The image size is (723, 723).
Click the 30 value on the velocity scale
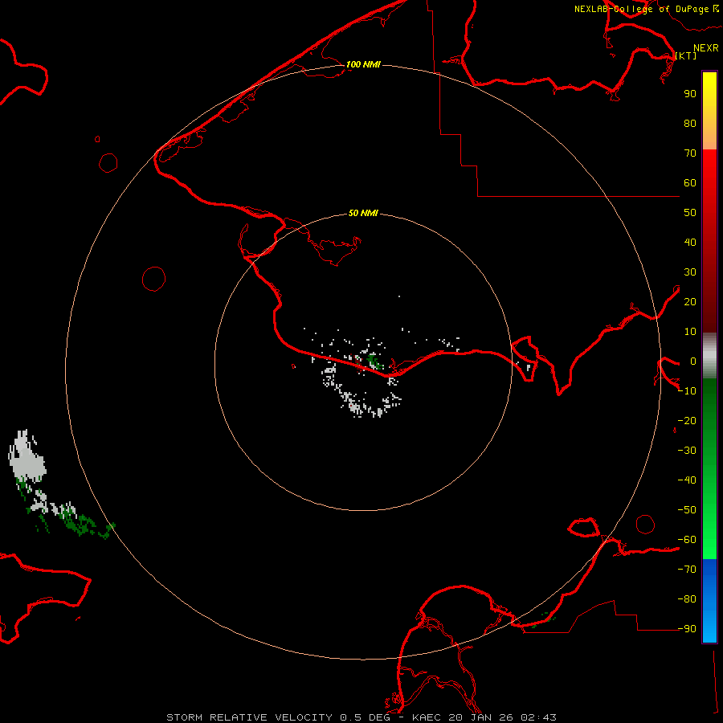[x=690, y=272]
